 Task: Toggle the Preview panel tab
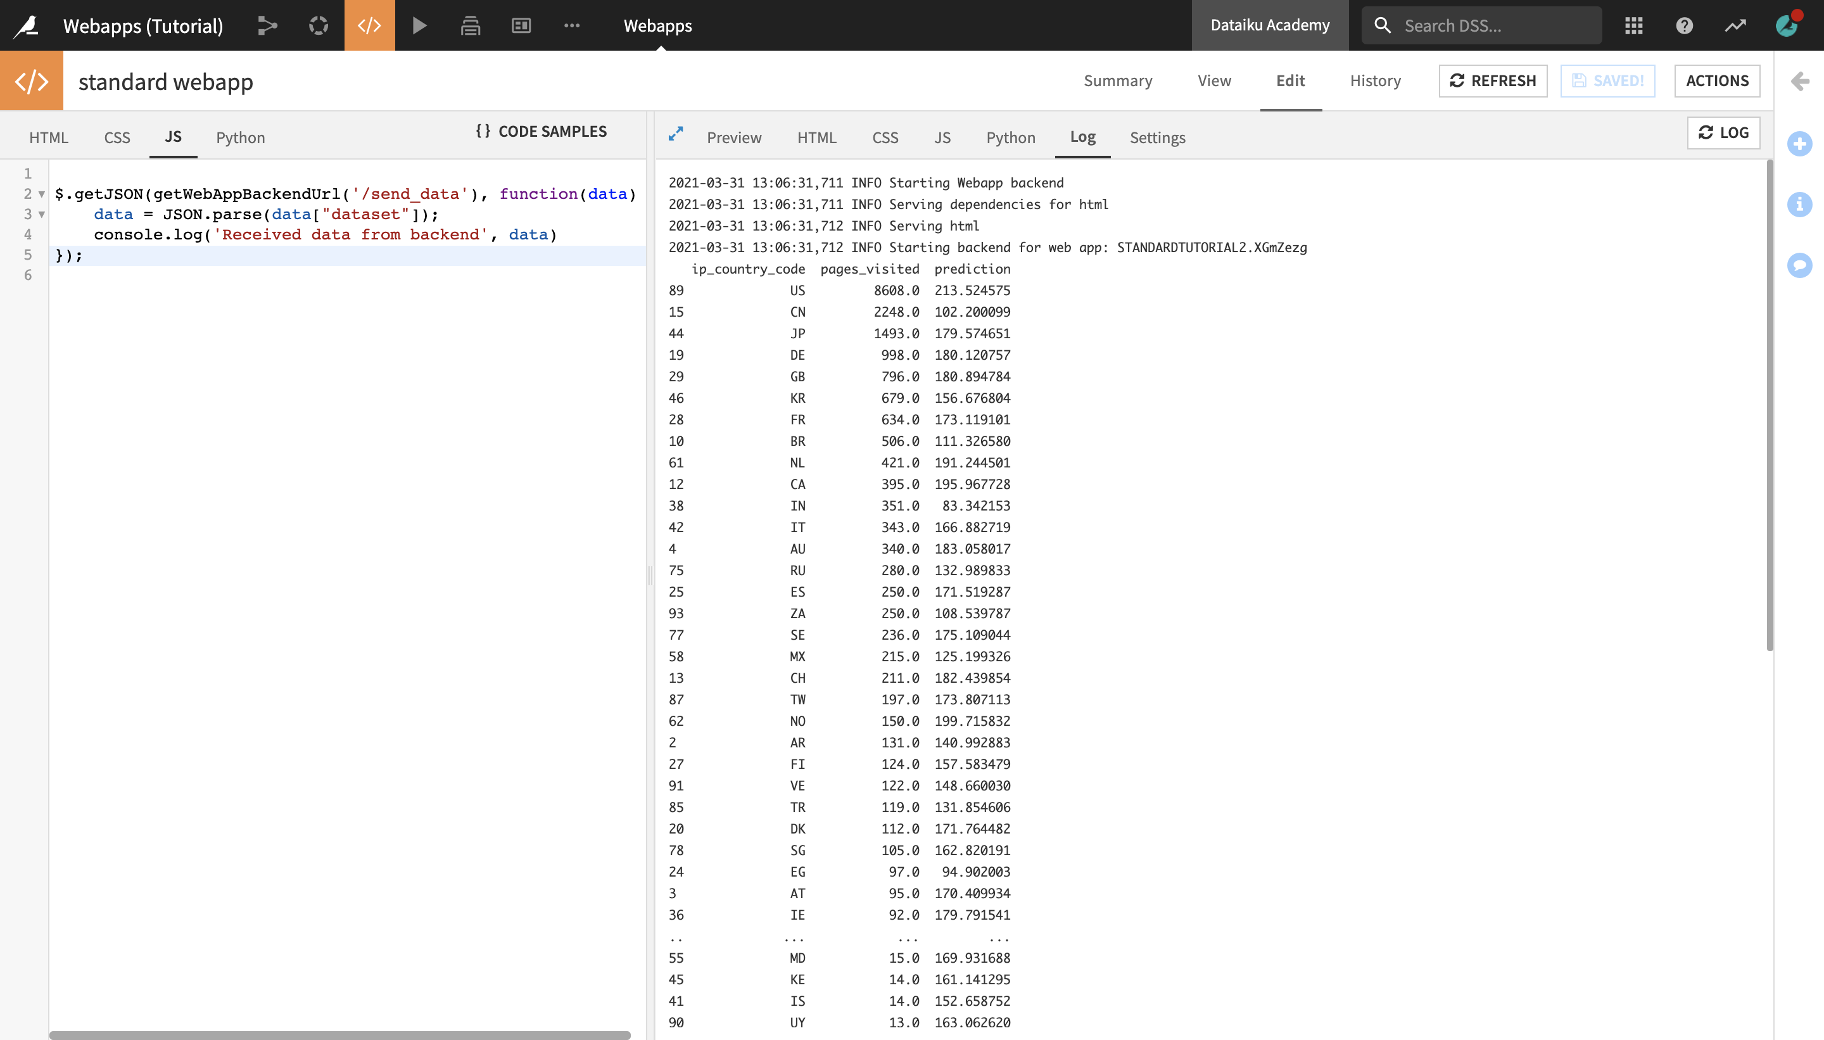click(x=734, y=136)
